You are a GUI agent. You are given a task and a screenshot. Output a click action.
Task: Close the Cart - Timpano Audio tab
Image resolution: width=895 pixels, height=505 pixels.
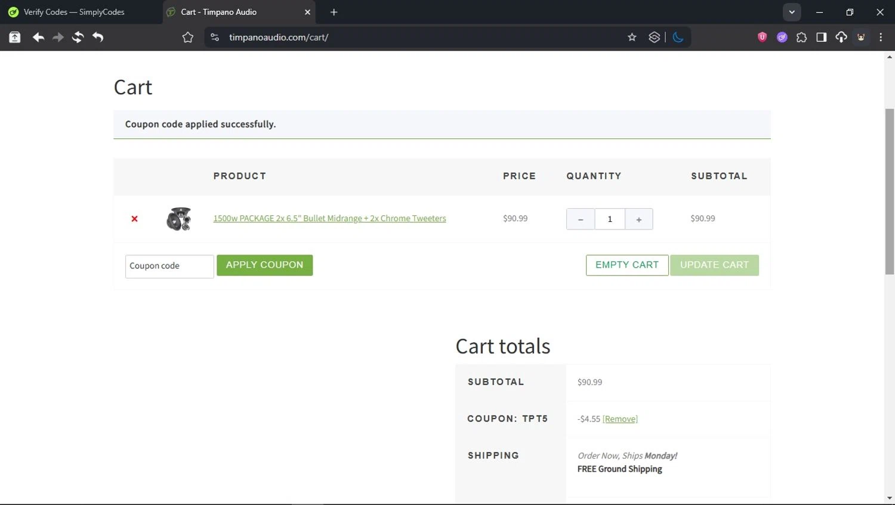[308, 12]
